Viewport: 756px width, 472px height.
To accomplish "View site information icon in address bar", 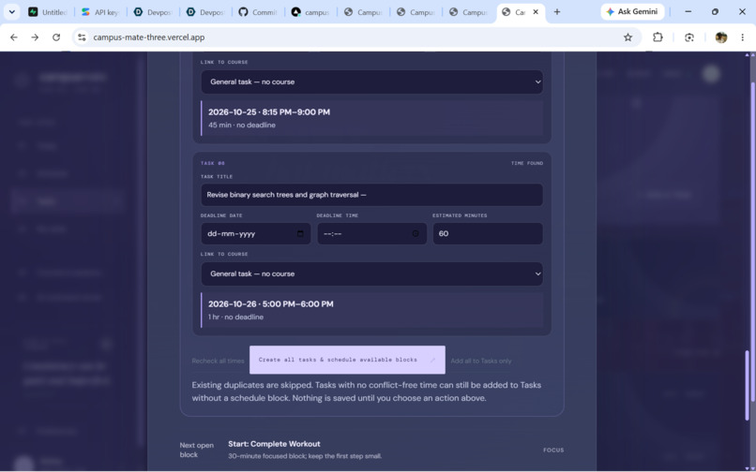I will [82, 37].
